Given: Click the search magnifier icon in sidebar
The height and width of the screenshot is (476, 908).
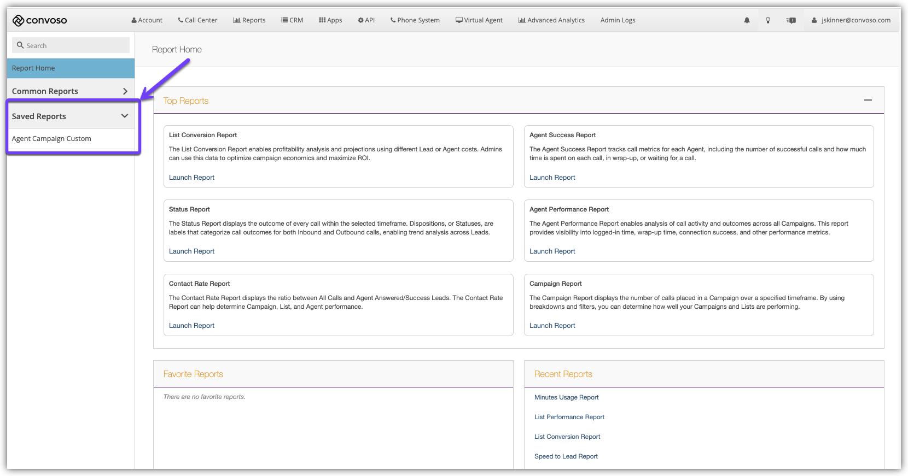Looking at the screenshot, I should point(20,45).
